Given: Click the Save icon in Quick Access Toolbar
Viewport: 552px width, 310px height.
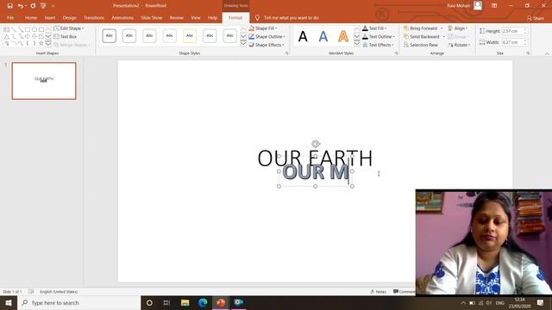Looking at the screenshot, I should tap(9, 6).
